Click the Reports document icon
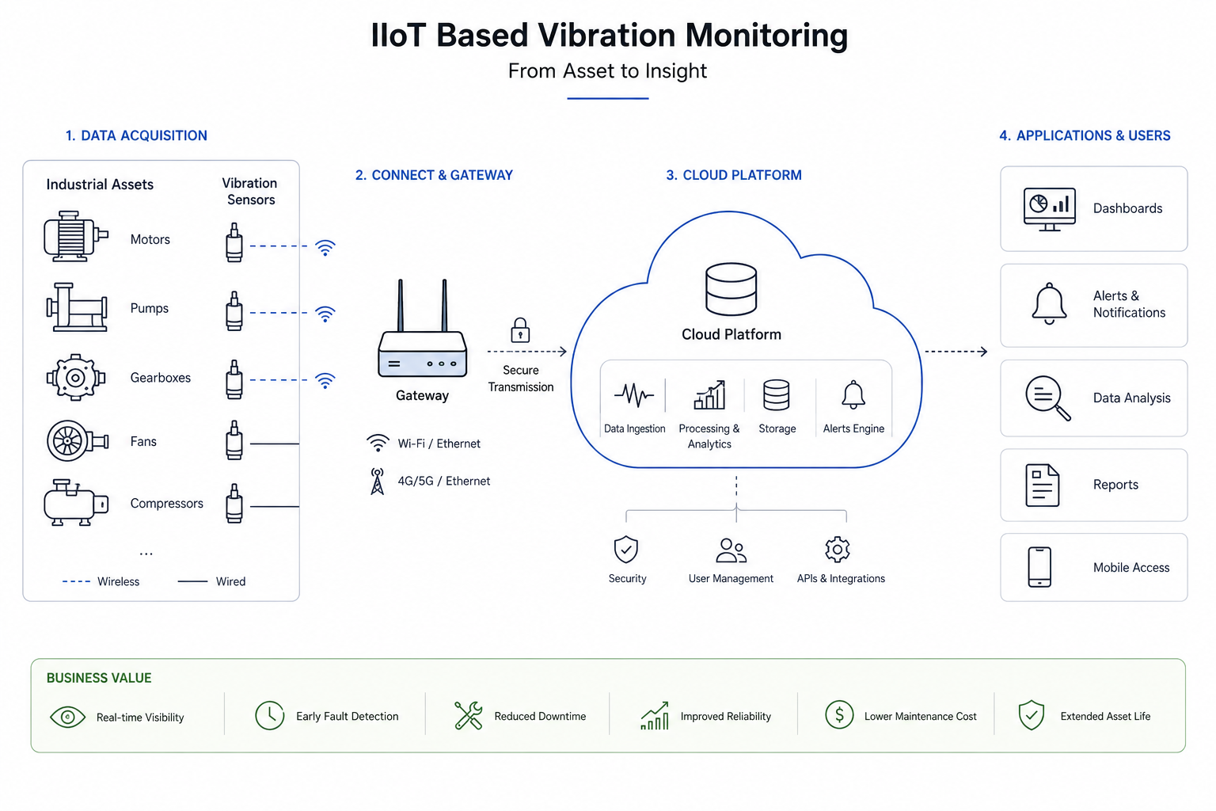Image resolution: width=1216 pixels, height=811 pixels. (x=1043, y=485)
